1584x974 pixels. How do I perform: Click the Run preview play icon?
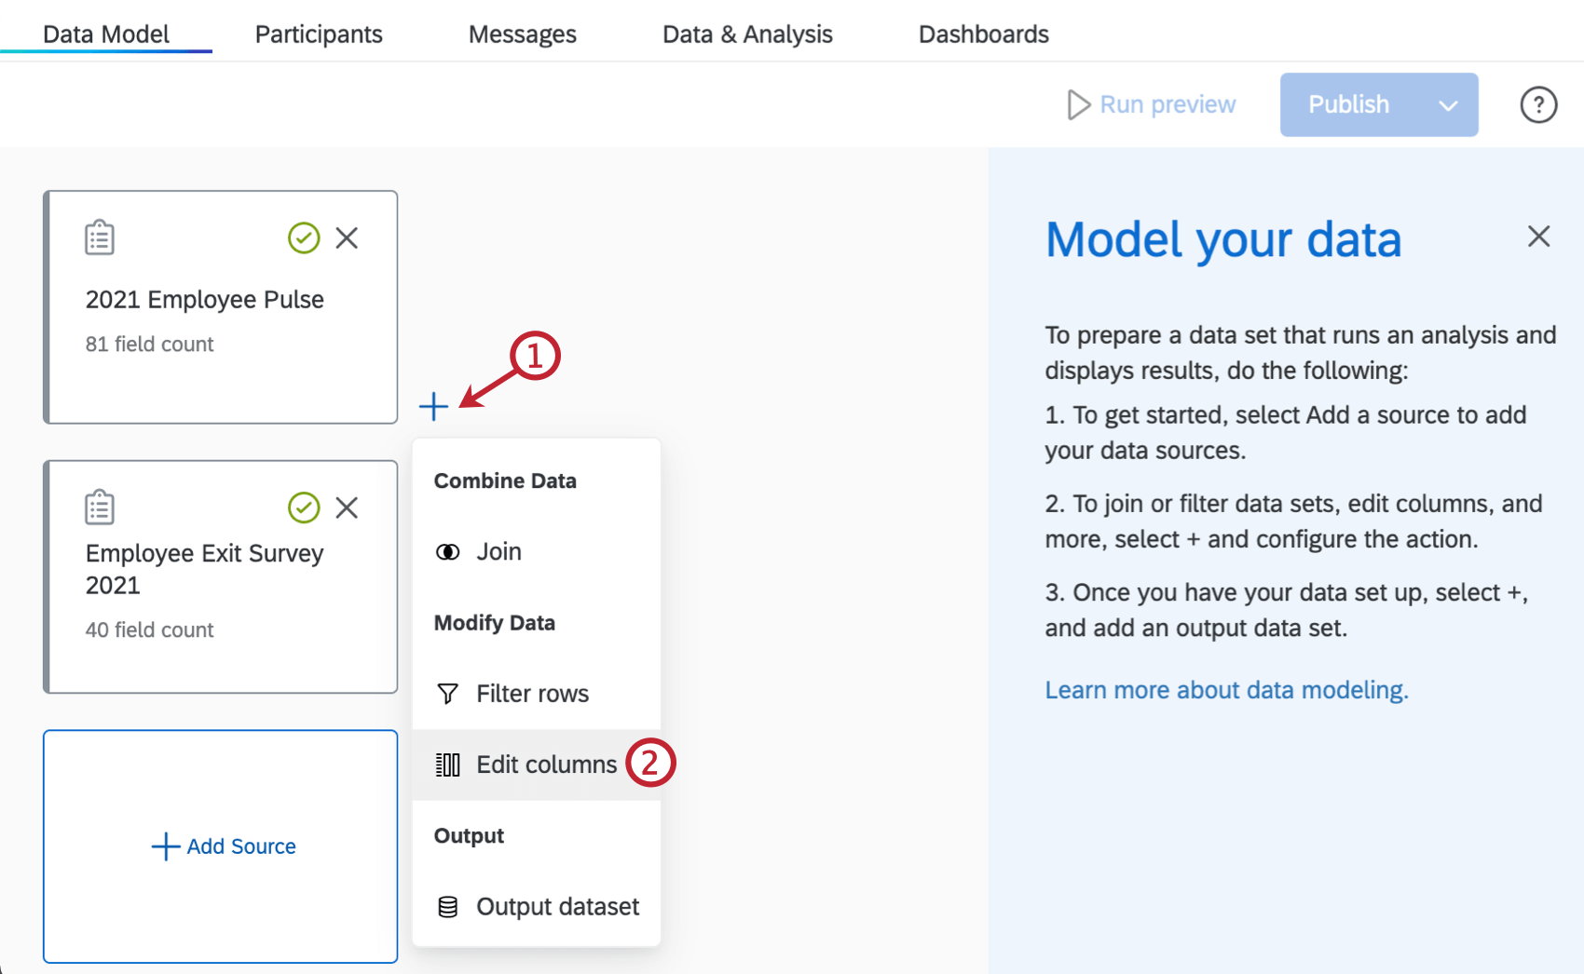(1078, 104)
